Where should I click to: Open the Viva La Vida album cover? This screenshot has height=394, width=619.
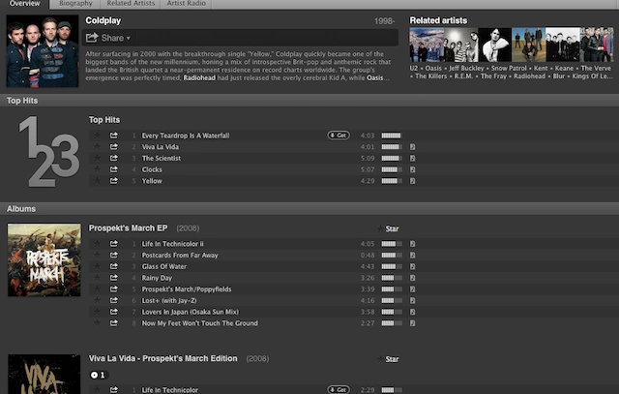44,375
